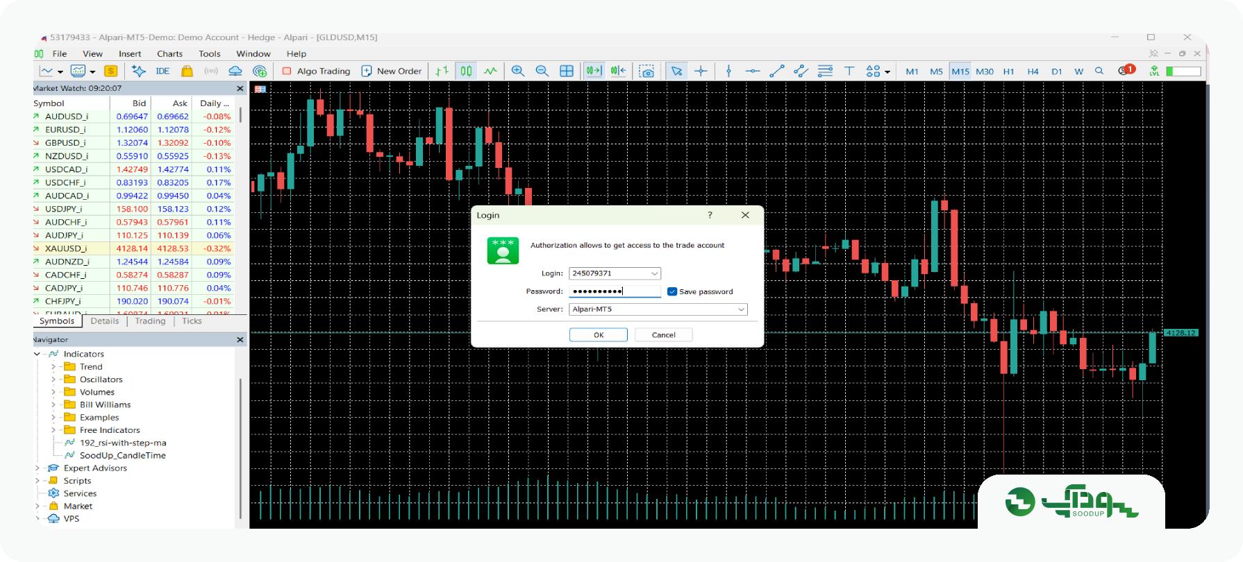Open the AI assistant sparkle icon
The height and width of the screenshot is (562, 1243).
click(139, 71)
